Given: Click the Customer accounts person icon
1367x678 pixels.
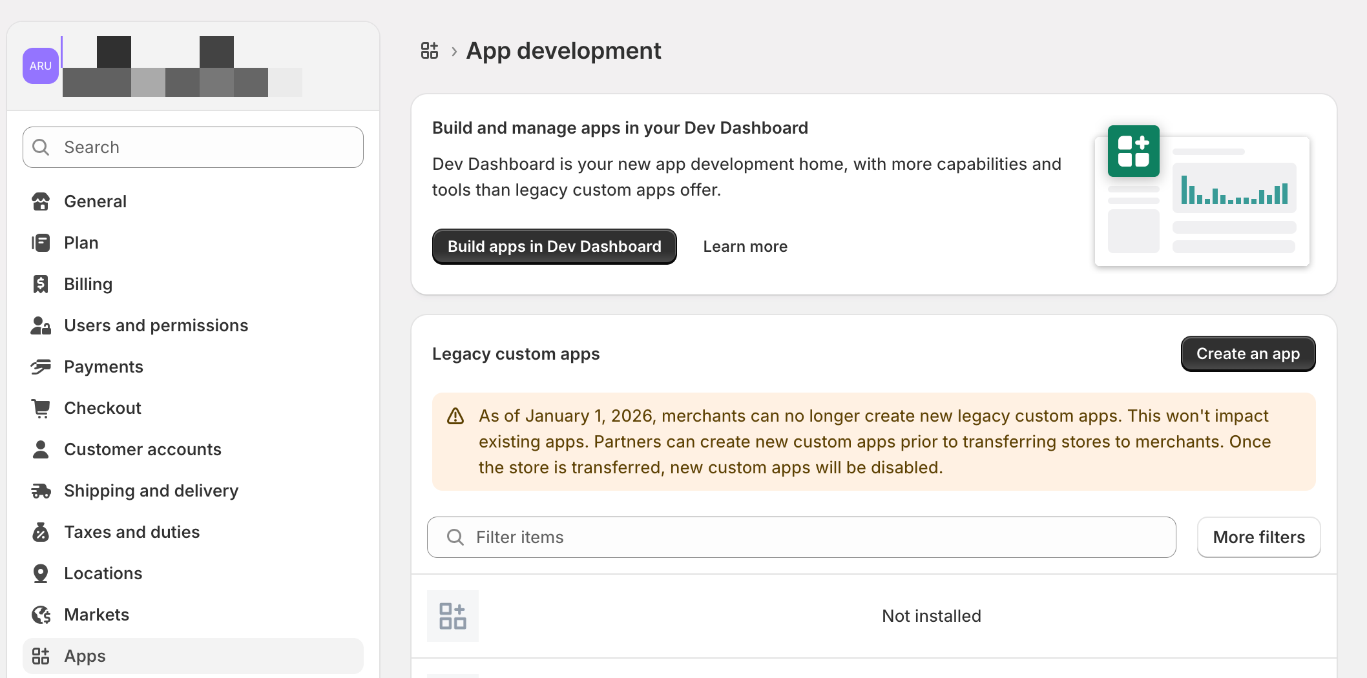Looking at the screenshot, I should pos(41,449).
